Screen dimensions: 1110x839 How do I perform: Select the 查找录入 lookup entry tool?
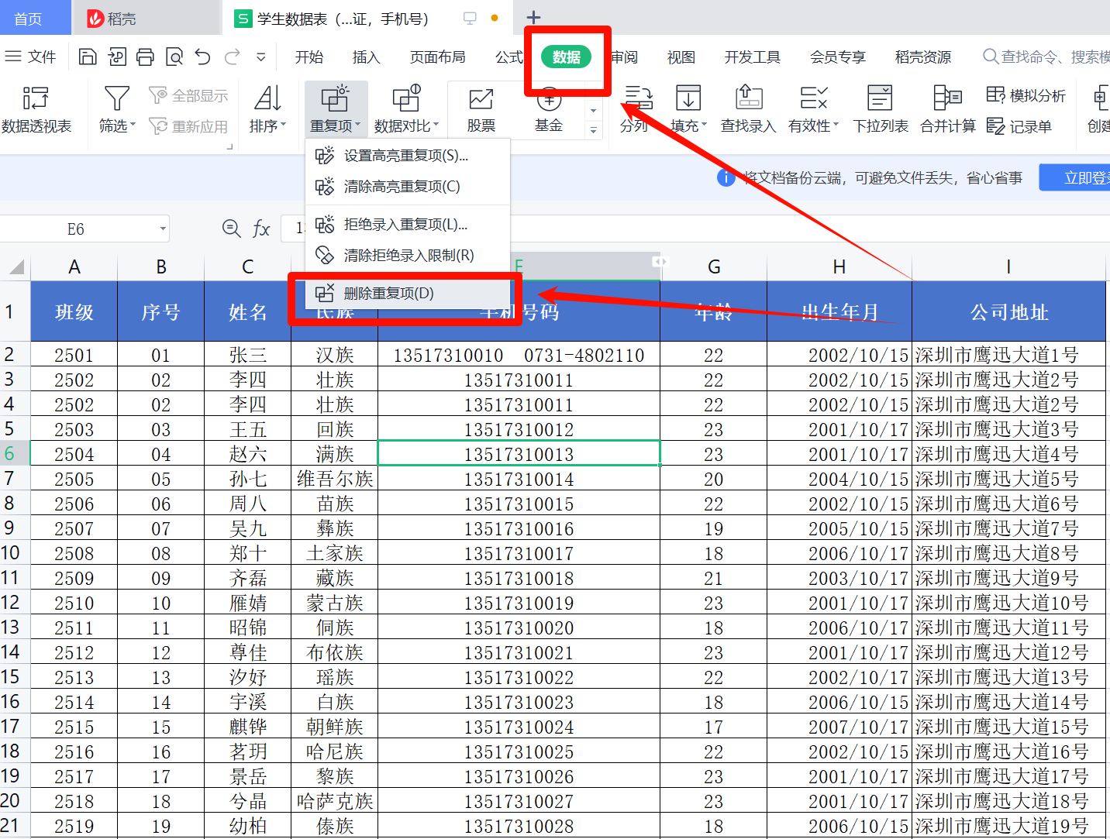tap(747, 108)
